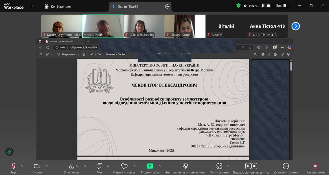
Task: Open Приложения apps button
Action: (219, 168)
